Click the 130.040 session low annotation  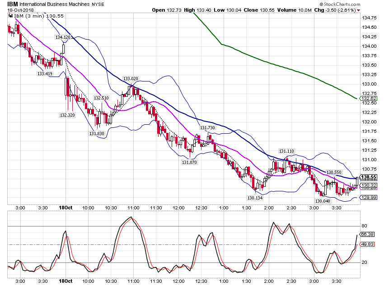click(x=323, y=201)
